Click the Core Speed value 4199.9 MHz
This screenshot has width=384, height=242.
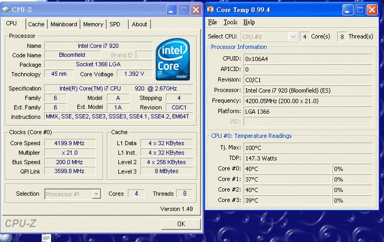[x=69, y=143]
